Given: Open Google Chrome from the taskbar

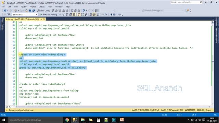Looking at the screenshot, I should [67, 120].
